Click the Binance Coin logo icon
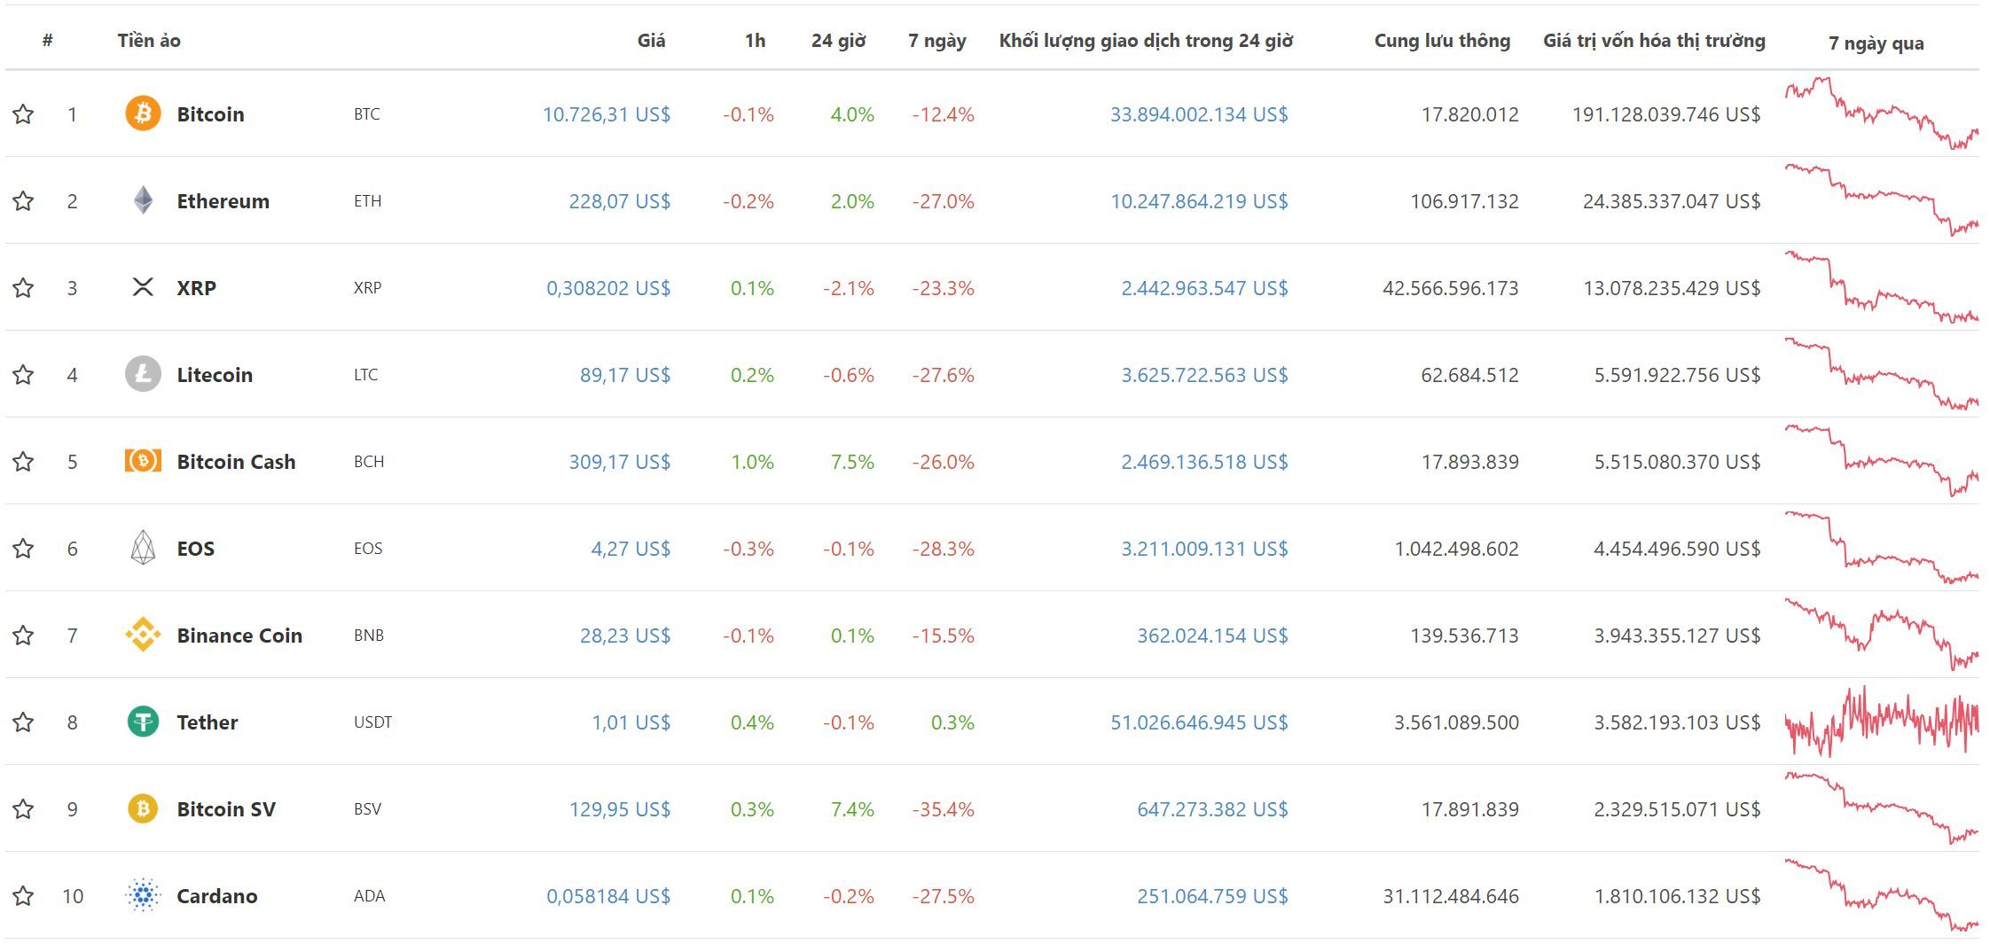This screenshot has width=1990, height=944. pos(143,635)
